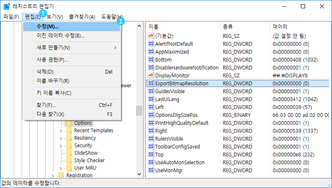The image size is (332, 188).
Task: Click the binary icon beside OptionsDlgSizePos
Action: point(151,115)
